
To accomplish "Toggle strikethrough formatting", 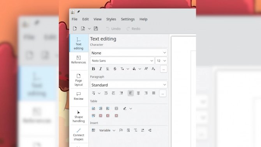I will coord(115,69).
